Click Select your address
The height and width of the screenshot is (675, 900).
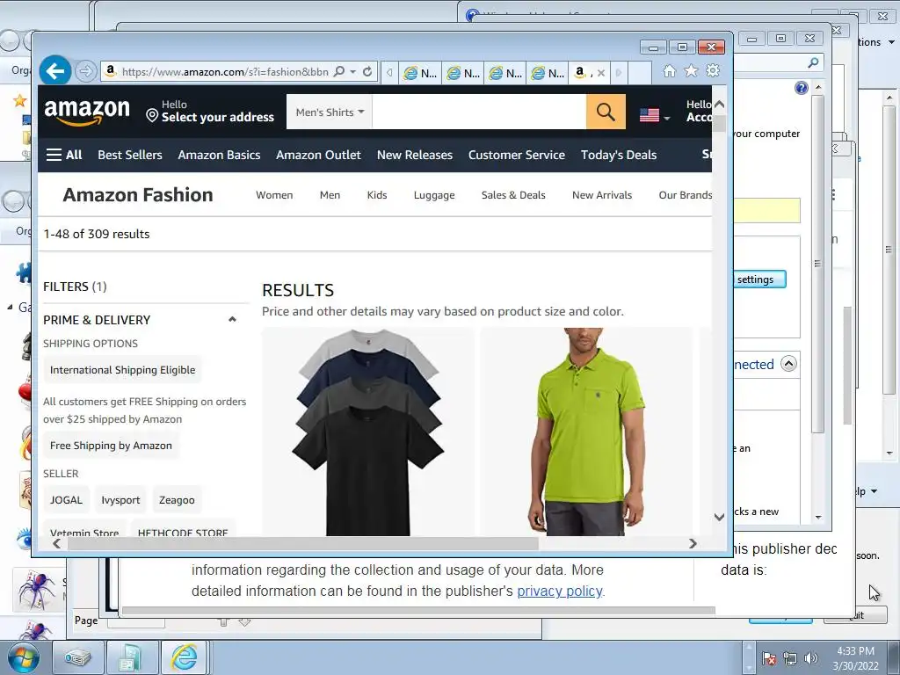click(218, 117)
